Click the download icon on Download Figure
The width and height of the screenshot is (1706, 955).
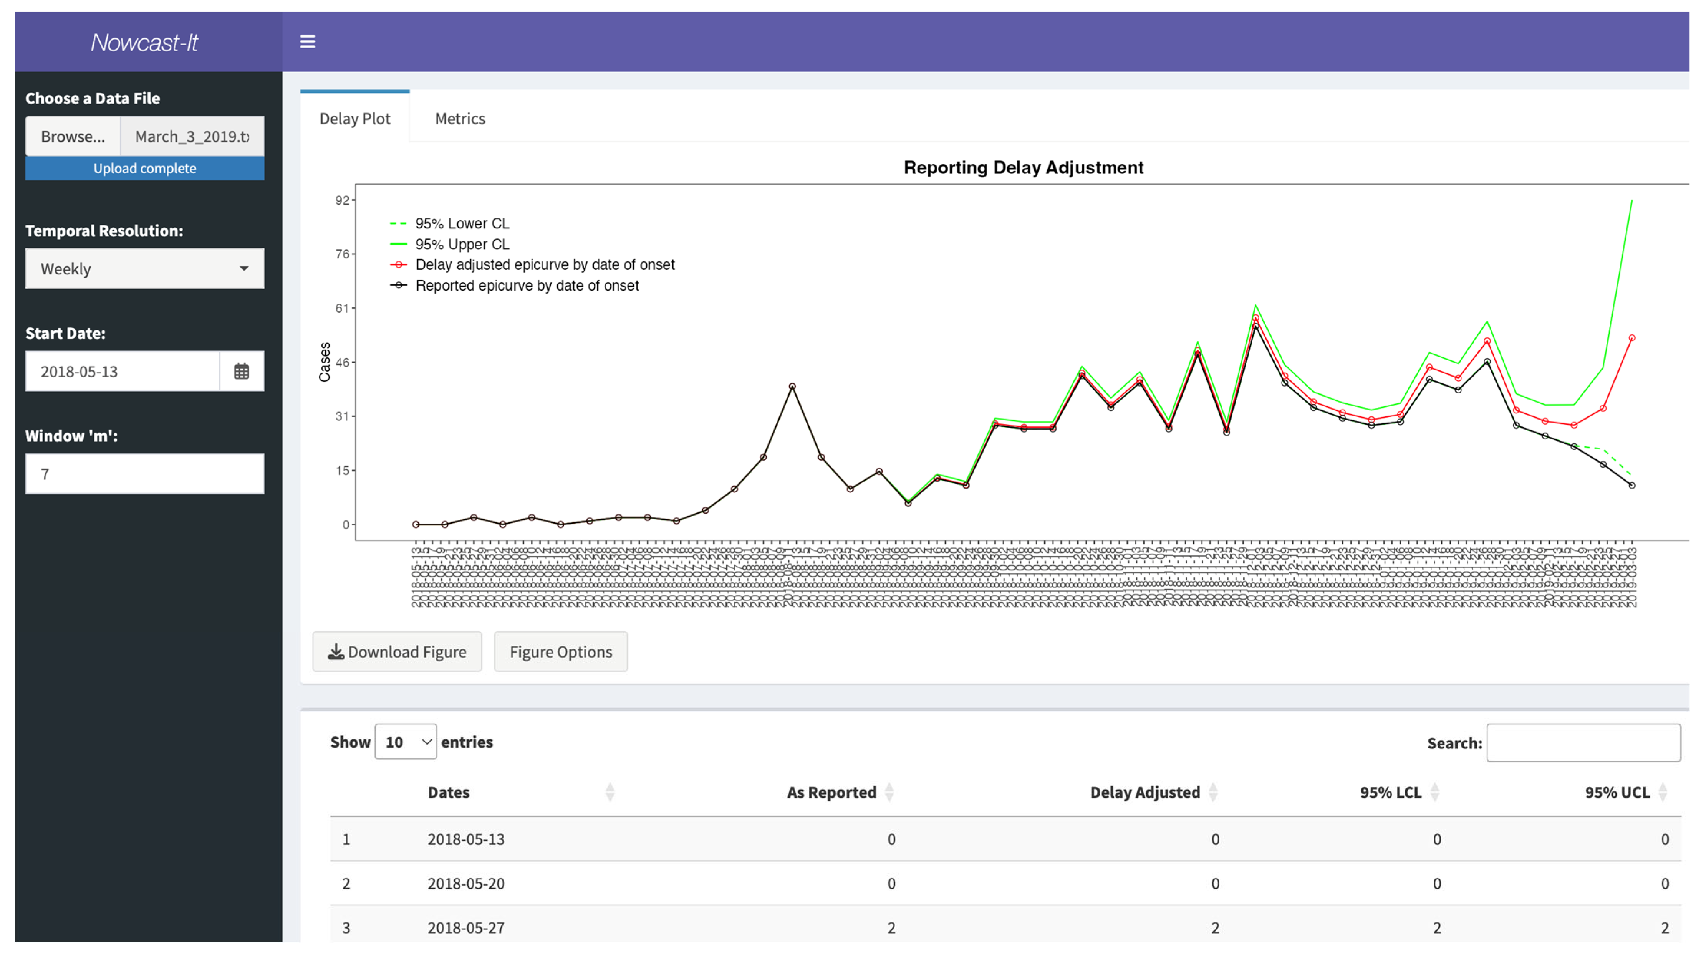(336, 652)
